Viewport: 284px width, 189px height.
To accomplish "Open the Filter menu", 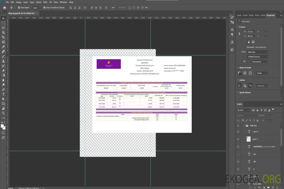I will [45, 2].
